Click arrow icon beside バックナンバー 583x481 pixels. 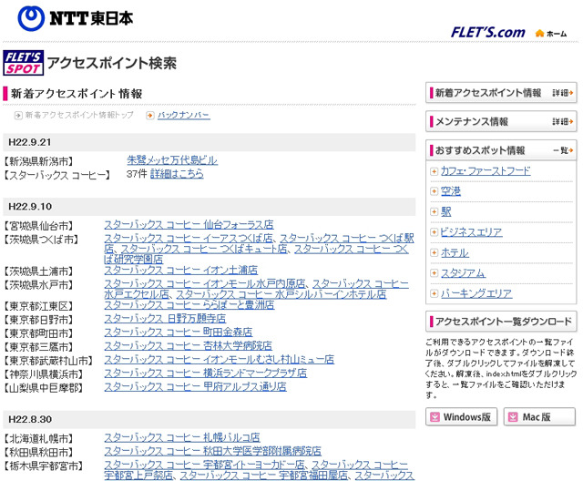click(x=149, y=115)
